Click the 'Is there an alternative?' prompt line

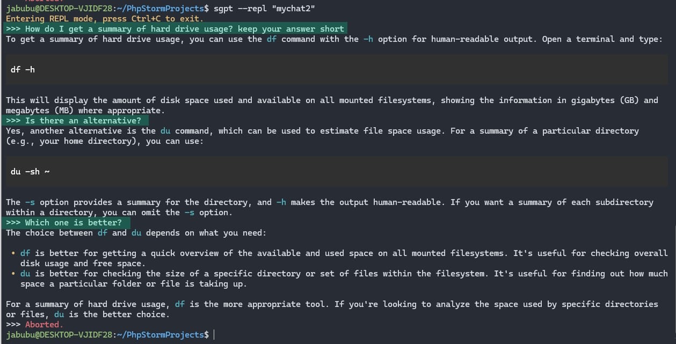(x=75, y=121)
